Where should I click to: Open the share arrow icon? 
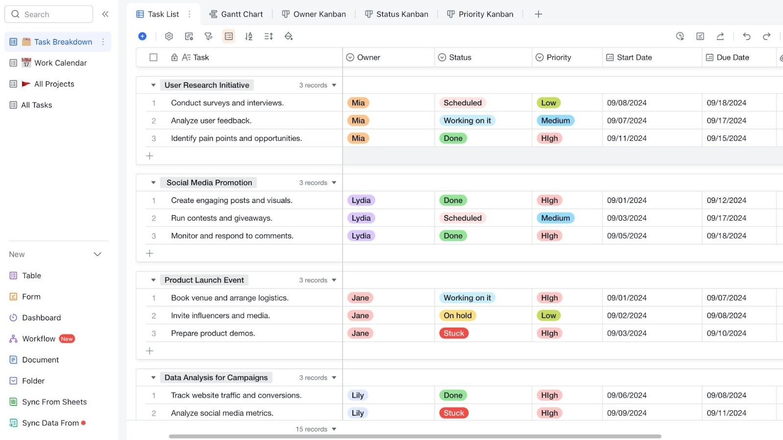pos(720,36)
